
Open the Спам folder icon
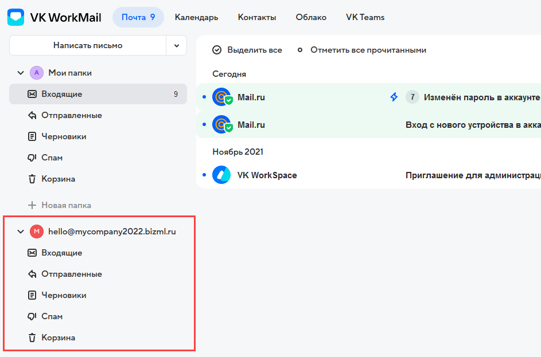(x=33, y=157)
